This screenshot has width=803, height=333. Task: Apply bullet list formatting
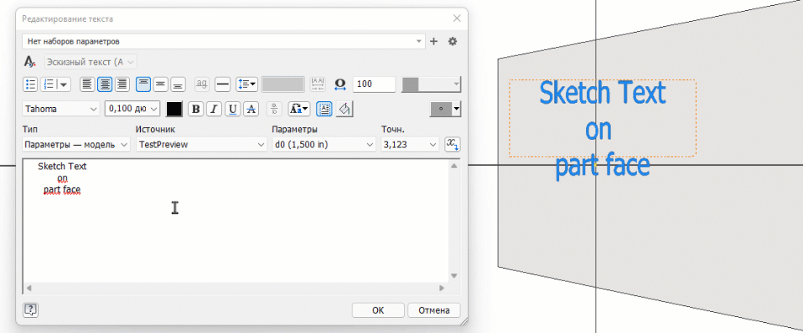point(30,85)
